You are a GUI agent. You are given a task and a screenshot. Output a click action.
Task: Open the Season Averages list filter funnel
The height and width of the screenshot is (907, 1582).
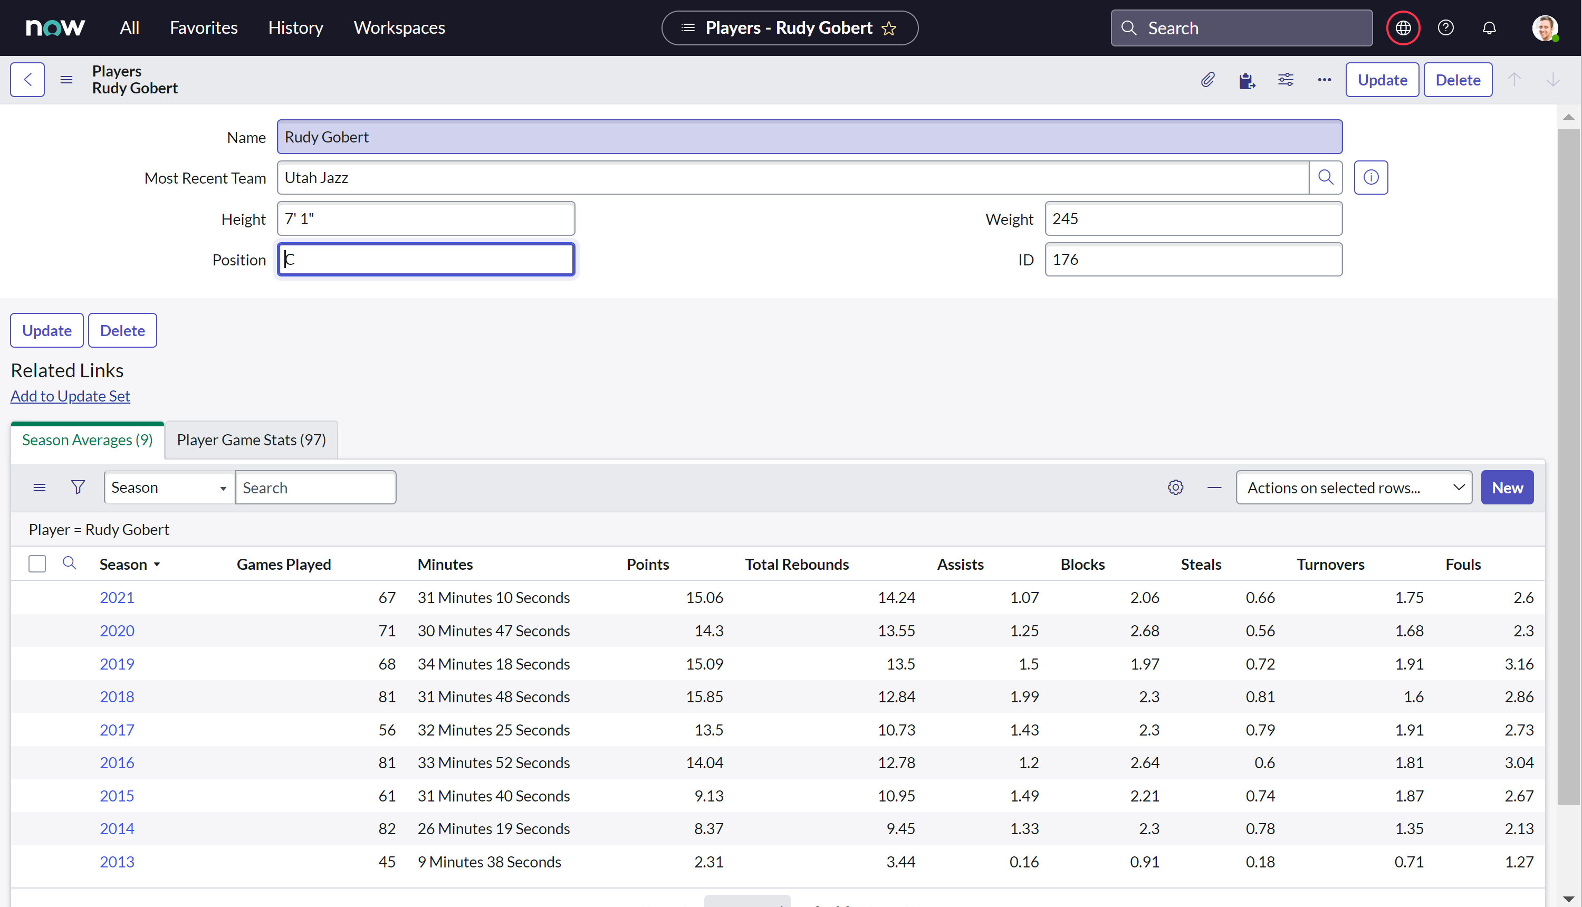[78, 487]
